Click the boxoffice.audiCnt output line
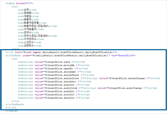The width and height of the screenshot is (167, 114). (54, 85)
